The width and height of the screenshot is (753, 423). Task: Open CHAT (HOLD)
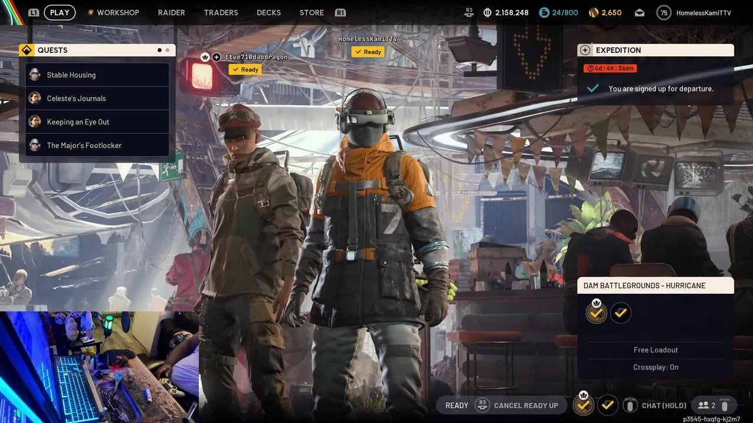coord(664,405)
